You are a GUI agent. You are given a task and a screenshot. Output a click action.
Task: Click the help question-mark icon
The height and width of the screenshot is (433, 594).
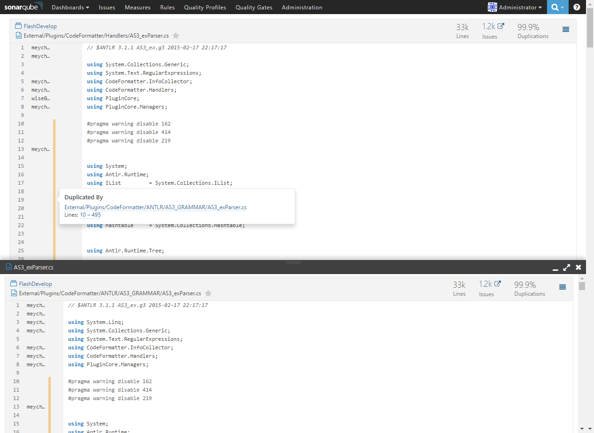point(577,7)
